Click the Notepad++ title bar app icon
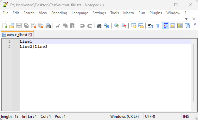The height and width of the screenshot is (120, 198). coord(5,5)
